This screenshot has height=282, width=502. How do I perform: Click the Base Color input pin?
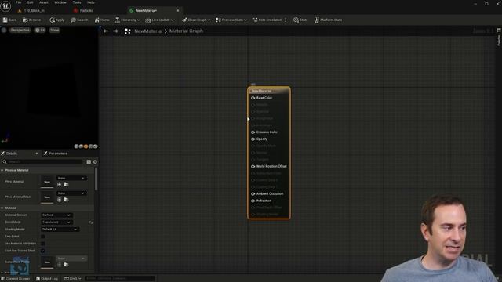pos(253,98)
